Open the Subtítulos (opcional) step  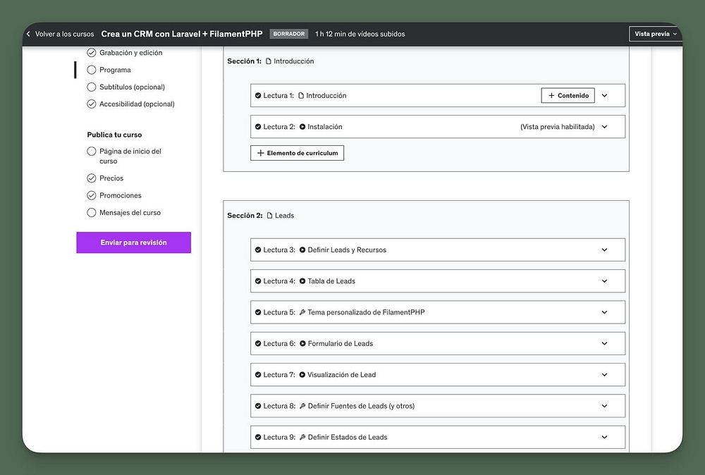tap(133, 87)
